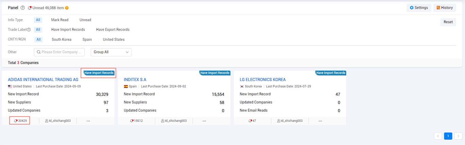Click the unread bell icon in header
This screenshot has width=465, height=145.
[30, 8]
